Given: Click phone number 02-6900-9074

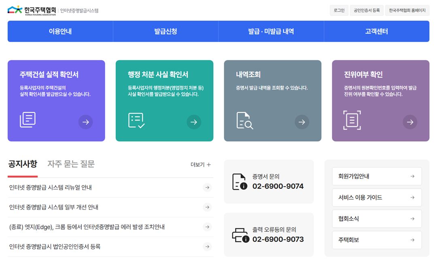Looking at the screenshot, I should point(278,186).
